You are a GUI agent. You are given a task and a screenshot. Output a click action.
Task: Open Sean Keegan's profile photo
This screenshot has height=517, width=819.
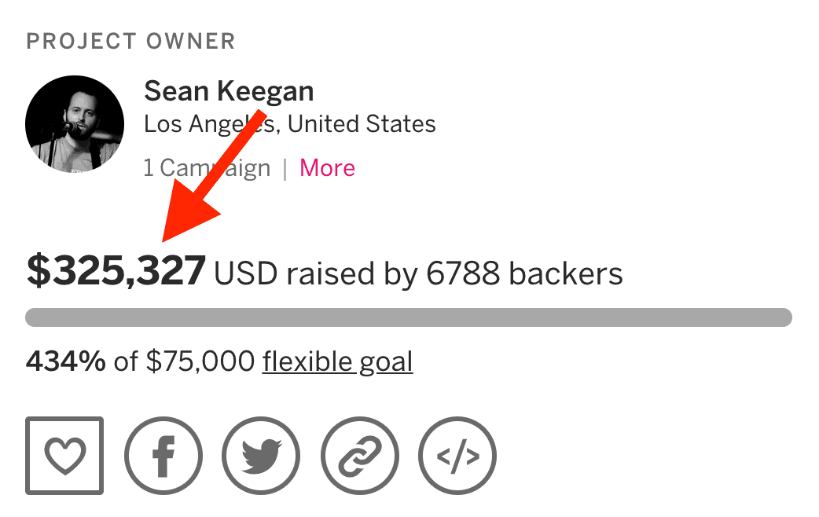(75, 124)
